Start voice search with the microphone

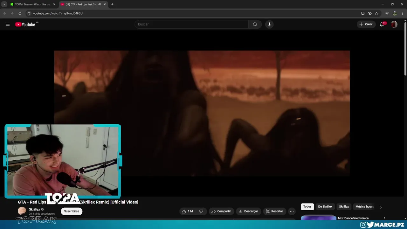coord(269,24)
